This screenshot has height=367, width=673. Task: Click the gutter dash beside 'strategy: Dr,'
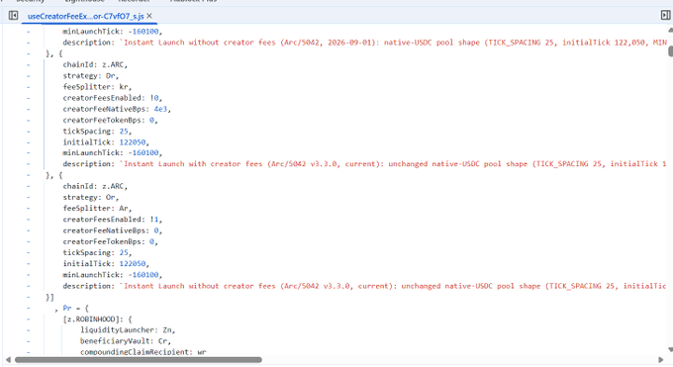pyautogui.click(x=29, y=76)
